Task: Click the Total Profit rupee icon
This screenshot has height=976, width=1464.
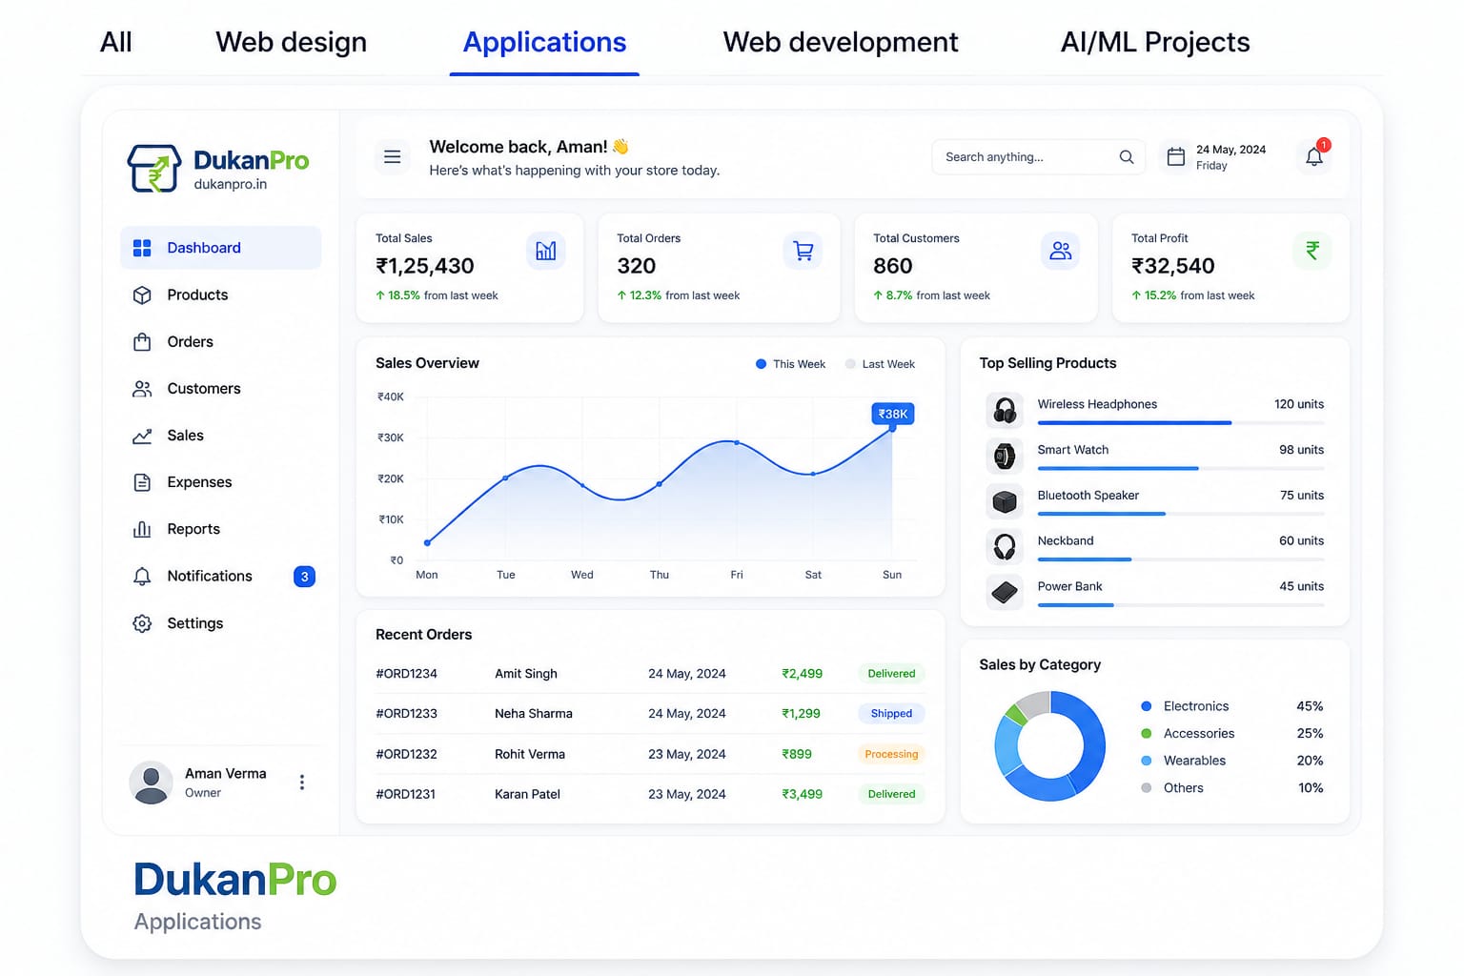Action: 1312,251
